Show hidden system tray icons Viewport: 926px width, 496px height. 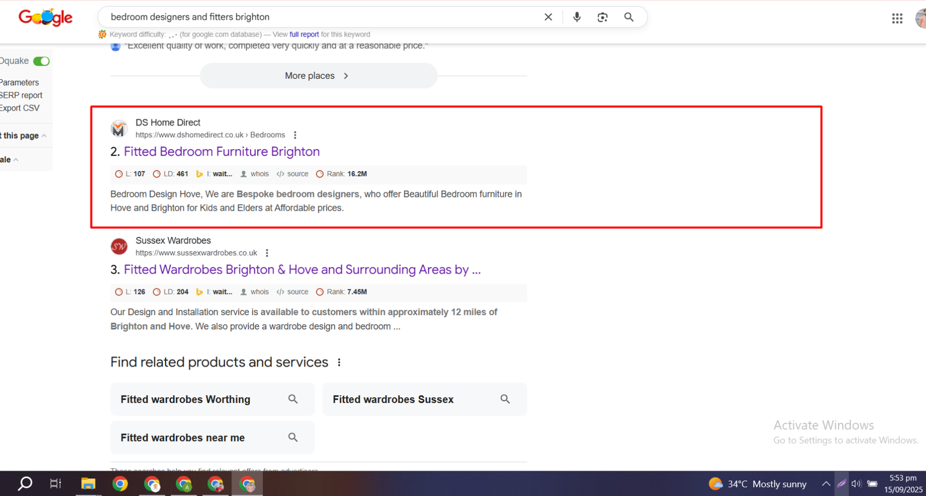tap(826, 484)
